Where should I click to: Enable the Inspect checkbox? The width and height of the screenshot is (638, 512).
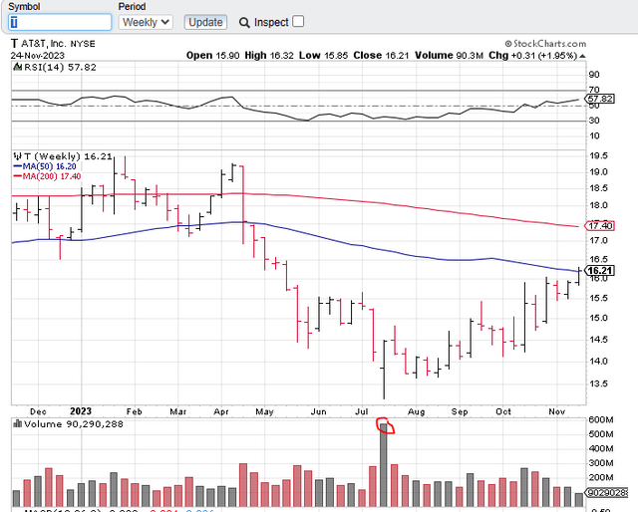299,22
